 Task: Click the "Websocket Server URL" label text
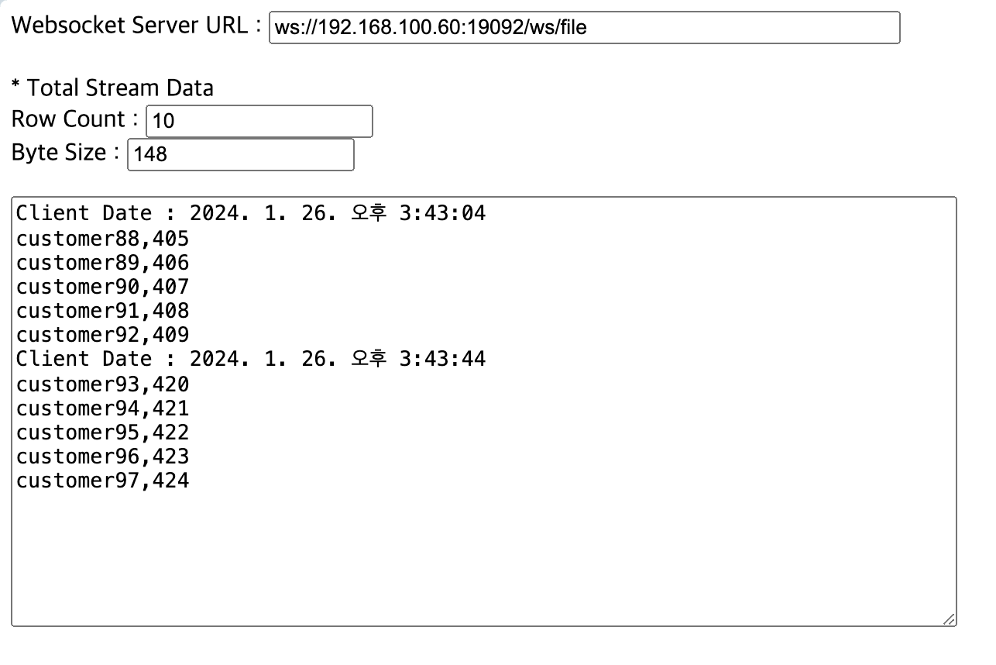130,26
